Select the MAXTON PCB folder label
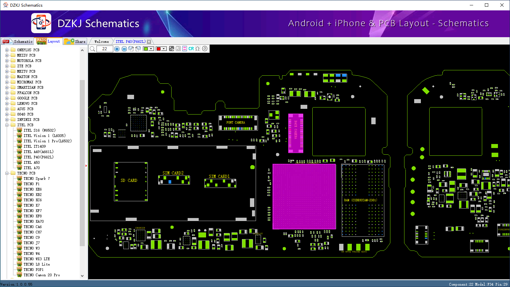 27,77
